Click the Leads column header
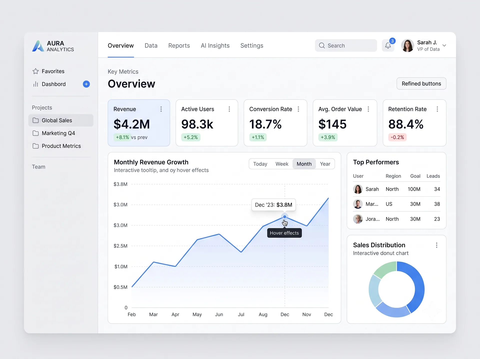This screenshot has height=359, width=480. (x=433, y=176)
